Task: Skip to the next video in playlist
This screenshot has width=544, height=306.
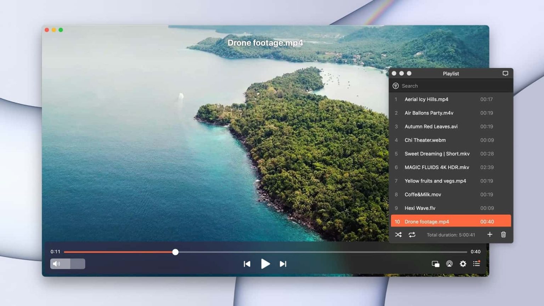Action: 283,264
